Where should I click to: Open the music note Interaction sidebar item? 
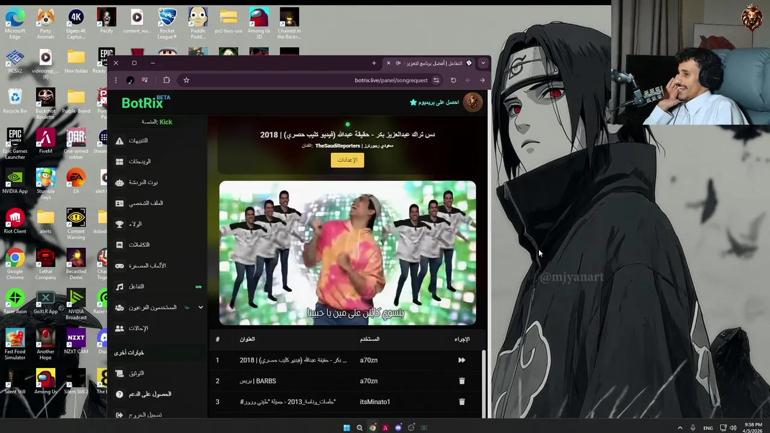click(x=158, y=287)
